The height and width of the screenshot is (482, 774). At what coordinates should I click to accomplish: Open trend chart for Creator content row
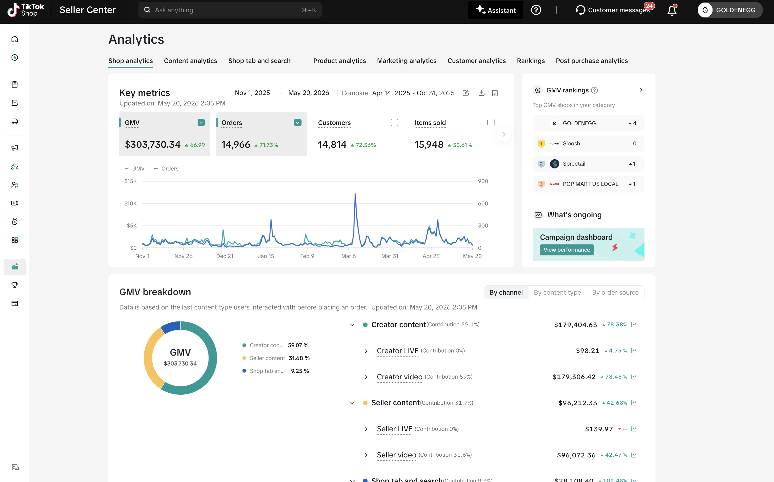pos(634,325)
